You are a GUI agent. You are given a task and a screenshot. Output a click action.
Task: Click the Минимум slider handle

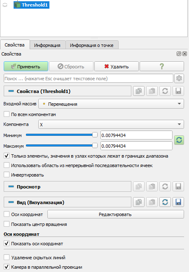tap(95, 135)
